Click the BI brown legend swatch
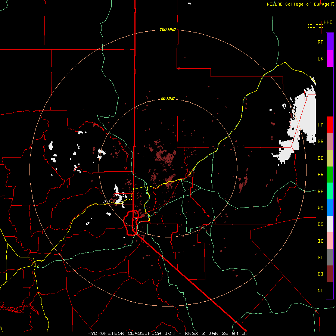Image resolution: width=336 pixels, height=336 pixels. [x=330, y=274]
